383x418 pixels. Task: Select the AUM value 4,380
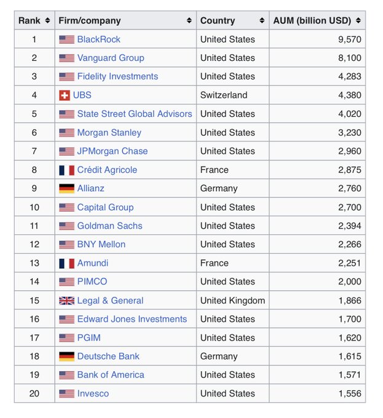tap(349, 95)
